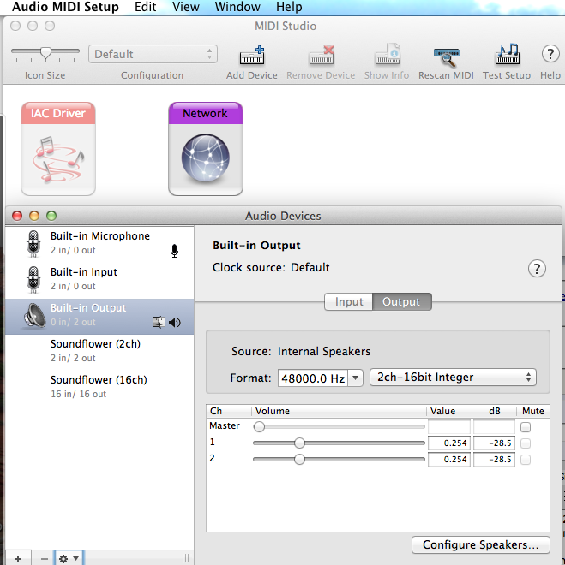Click the sample rate 48000.0 Hz text field
The height and width of the screenshot is (565, 565).
[313, 378]
